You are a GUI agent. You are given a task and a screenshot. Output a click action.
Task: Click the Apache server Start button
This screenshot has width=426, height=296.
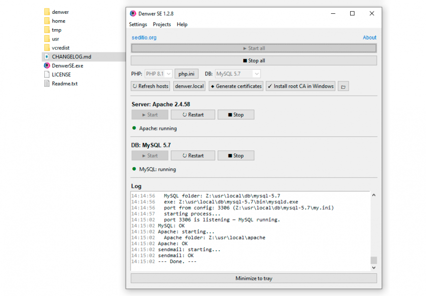(150, 115)
